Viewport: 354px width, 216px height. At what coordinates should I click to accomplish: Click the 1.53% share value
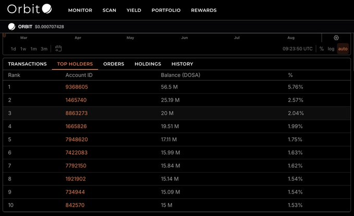pyautogui.click(x=295, y=205)
